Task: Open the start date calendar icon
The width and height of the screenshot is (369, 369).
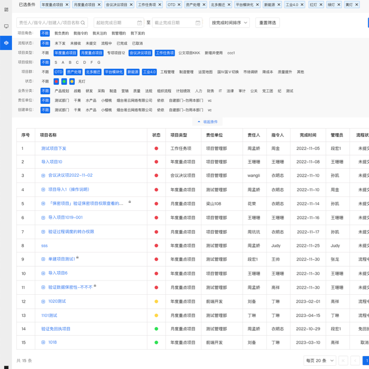Action: (x=140, y=23)
